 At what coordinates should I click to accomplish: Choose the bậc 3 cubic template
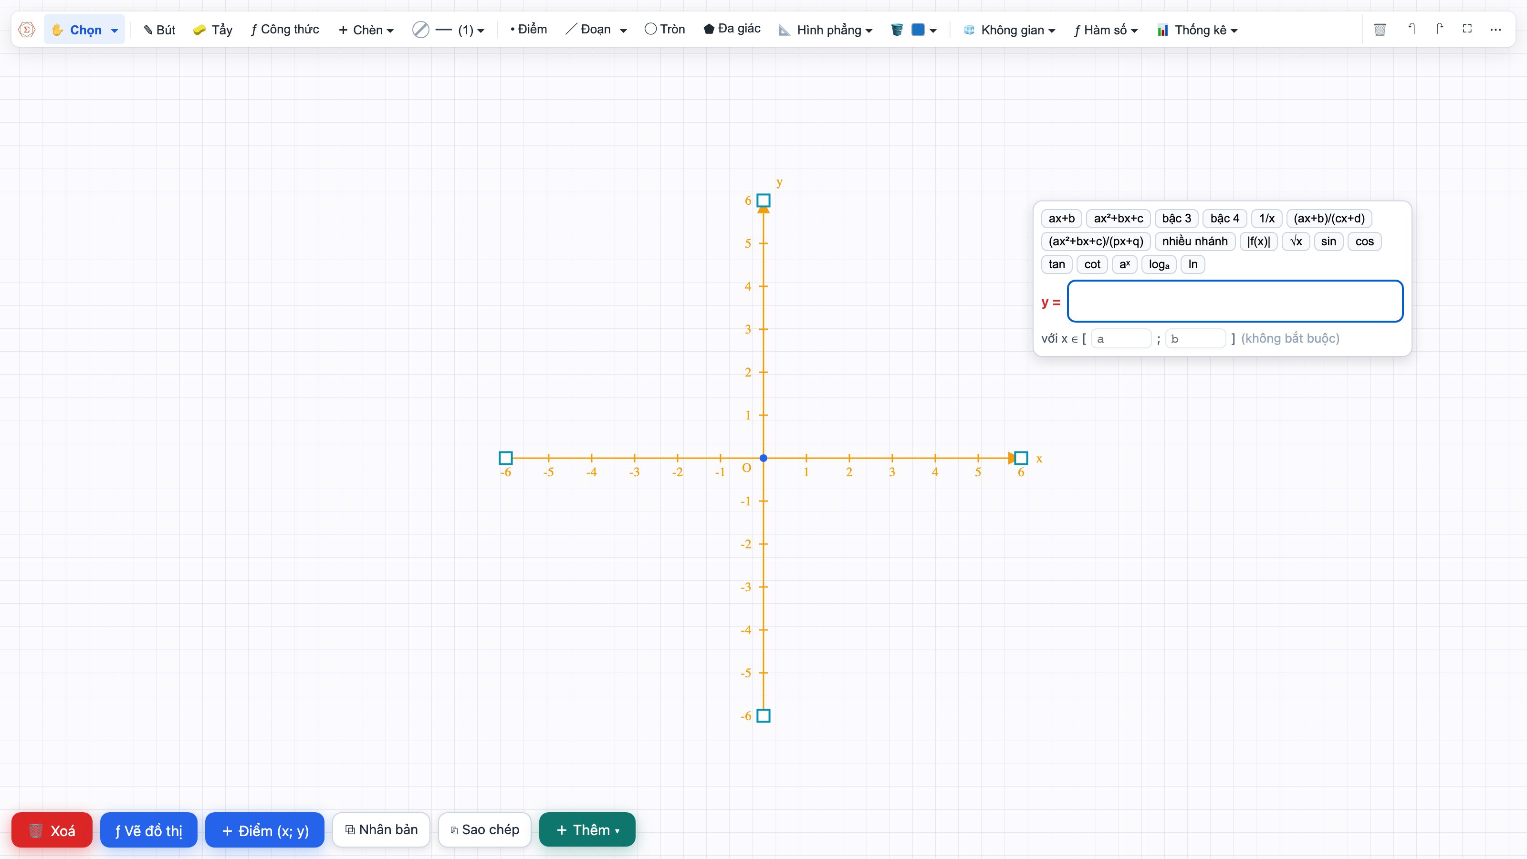click(1177, 218)
